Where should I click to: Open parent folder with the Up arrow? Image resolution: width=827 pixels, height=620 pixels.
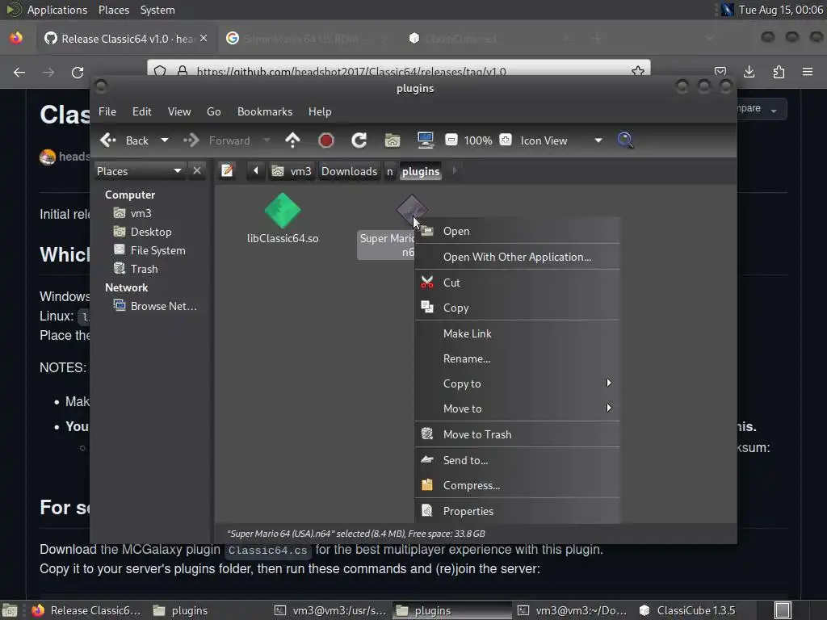click(292, 140)
